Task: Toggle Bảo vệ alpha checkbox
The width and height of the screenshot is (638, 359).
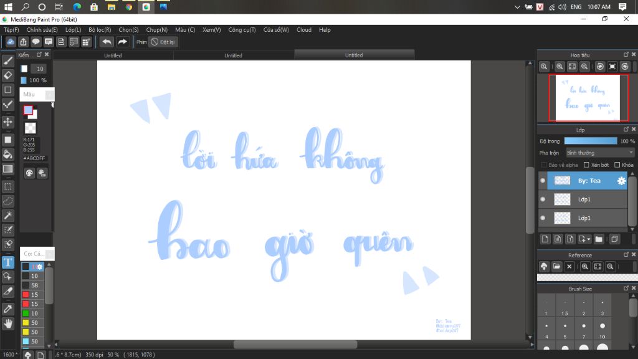Action: pyautogui.click(x=544, y=165)
